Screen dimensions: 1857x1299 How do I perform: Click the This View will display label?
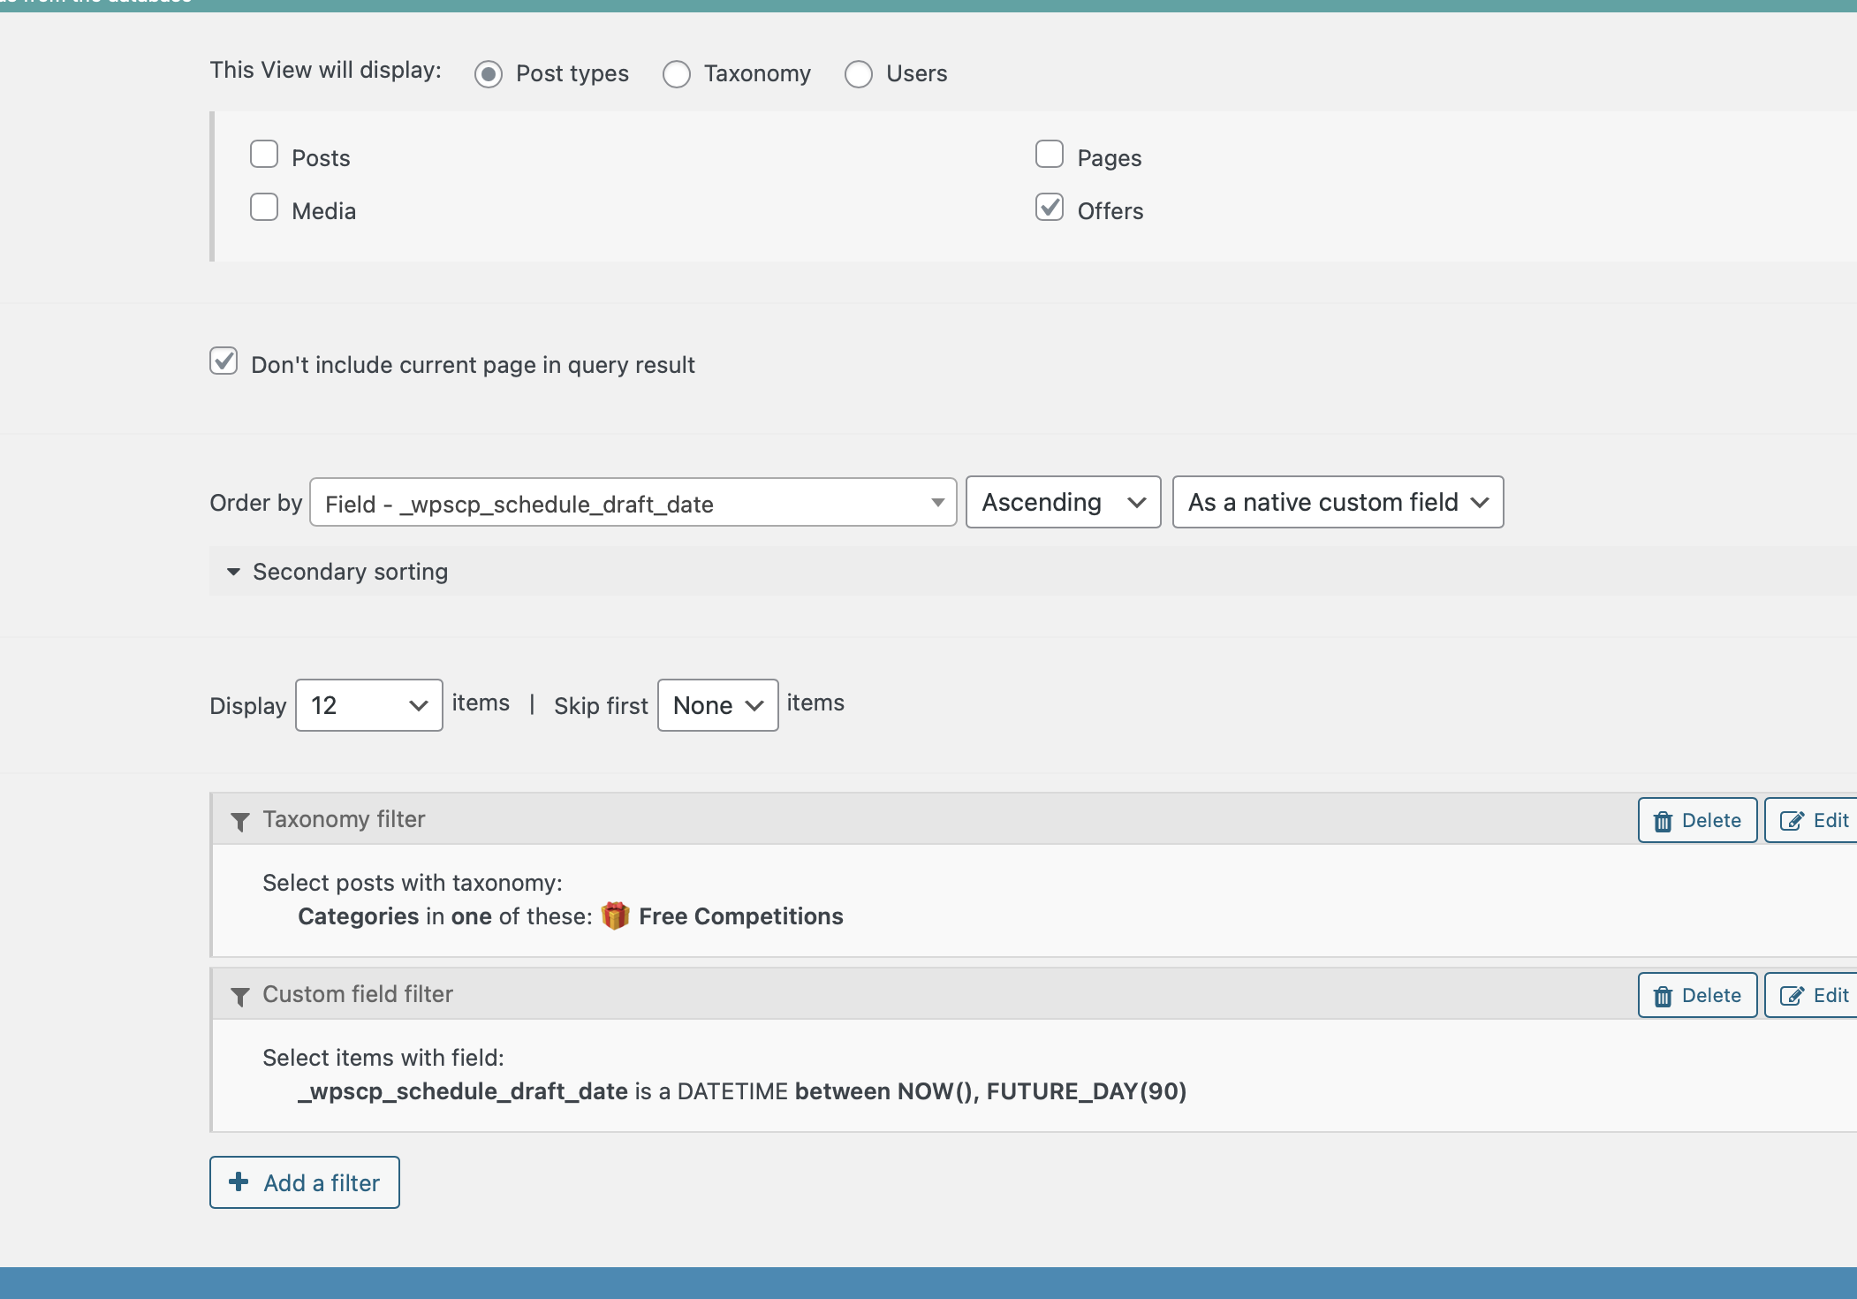(x=326, y=70)
